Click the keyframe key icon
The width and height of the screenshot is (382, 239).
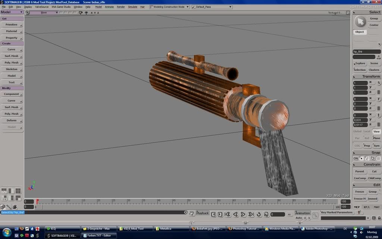pyautogui.click(x=315, y=215)
